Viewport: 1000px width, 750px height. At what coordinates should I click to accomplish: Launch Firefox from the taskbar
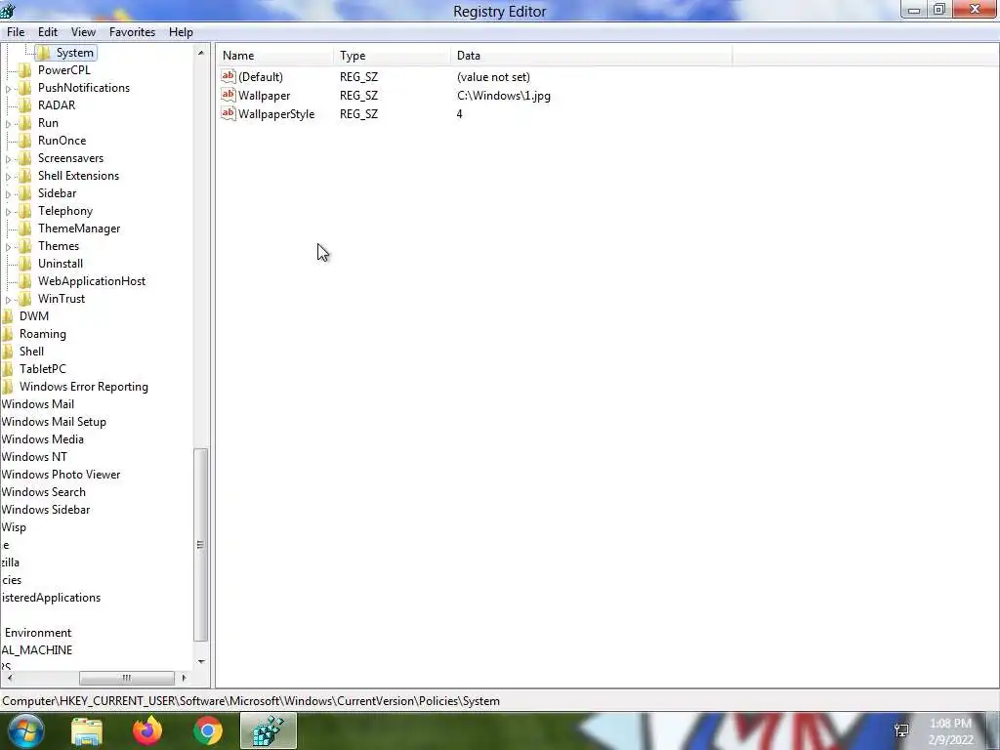(x=147, y=730)
